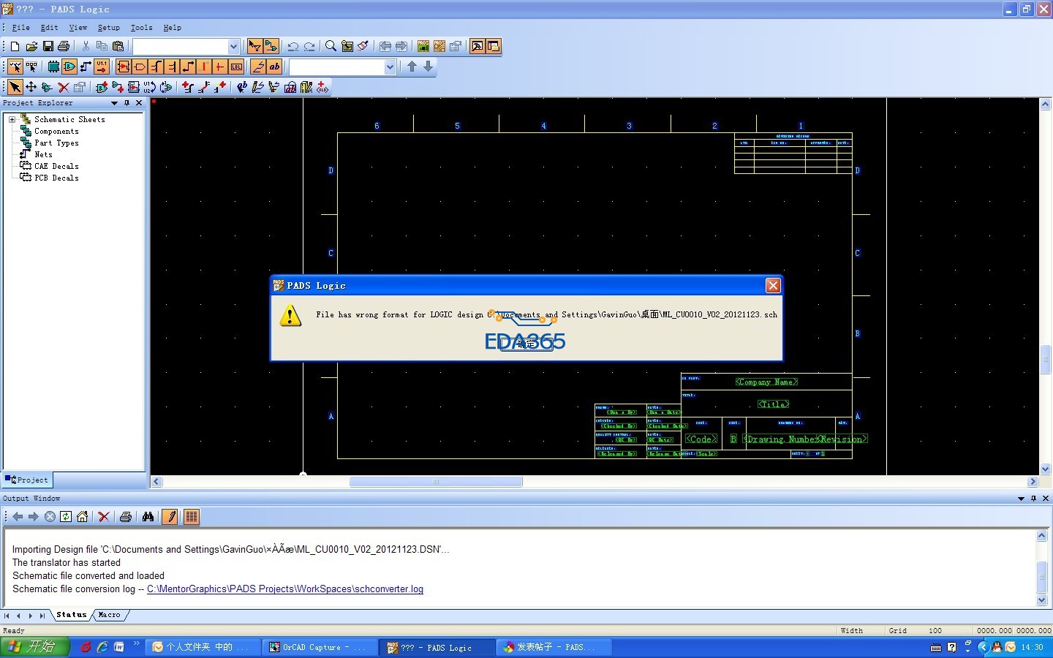
Task: Click the Move tool four-arrow icon
Action: pos(31,87)
